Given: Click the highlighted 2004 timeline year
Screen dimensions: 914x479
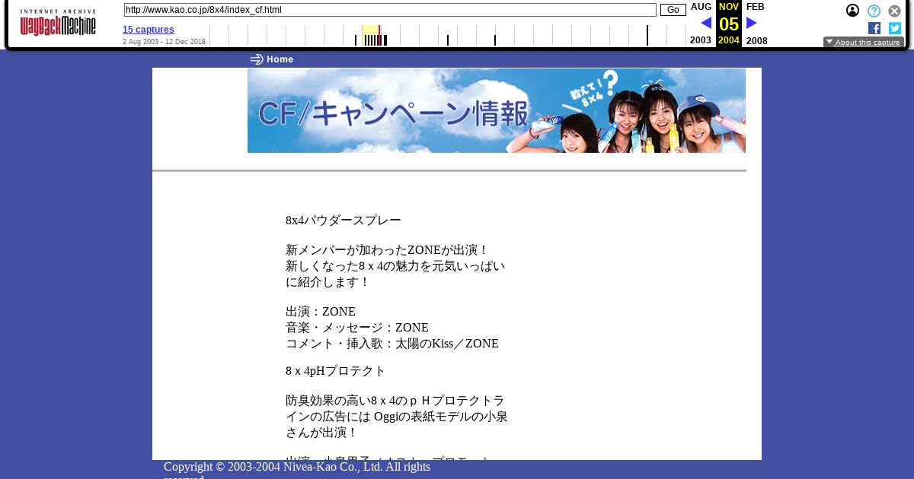Looking at the screenshot, I should (371, 35).
